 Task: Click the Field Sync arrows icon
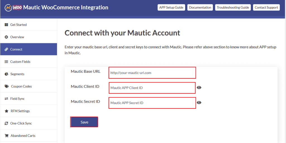6,99
